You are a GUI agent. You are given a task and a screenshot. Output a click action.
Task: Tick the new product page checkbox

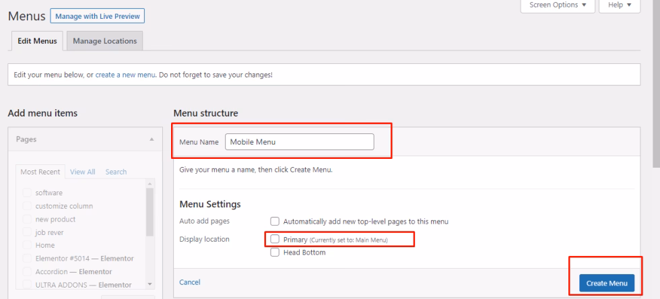(28, 219)
